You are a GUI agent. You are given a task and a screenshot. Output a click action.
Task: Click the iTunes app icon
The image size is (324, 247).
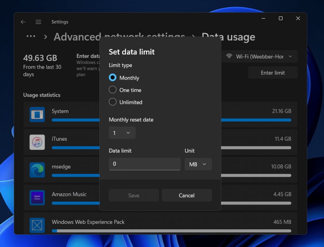pyautogui.click(x=37, y=142)
